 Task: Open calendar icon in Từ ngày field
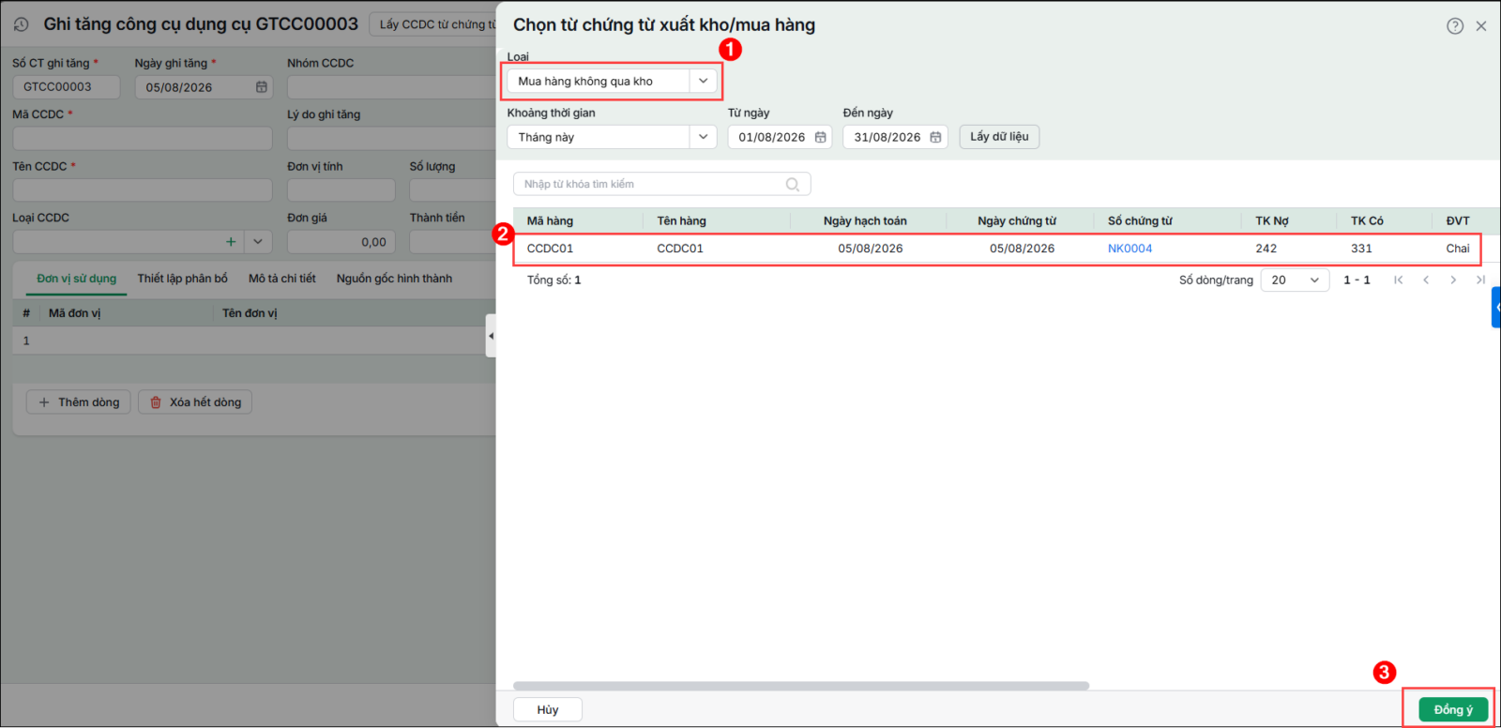(821, 137)
